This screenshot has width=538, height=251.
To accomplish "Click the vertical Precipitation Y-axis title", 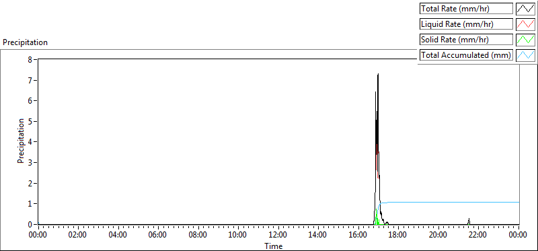I will point(21,141).
